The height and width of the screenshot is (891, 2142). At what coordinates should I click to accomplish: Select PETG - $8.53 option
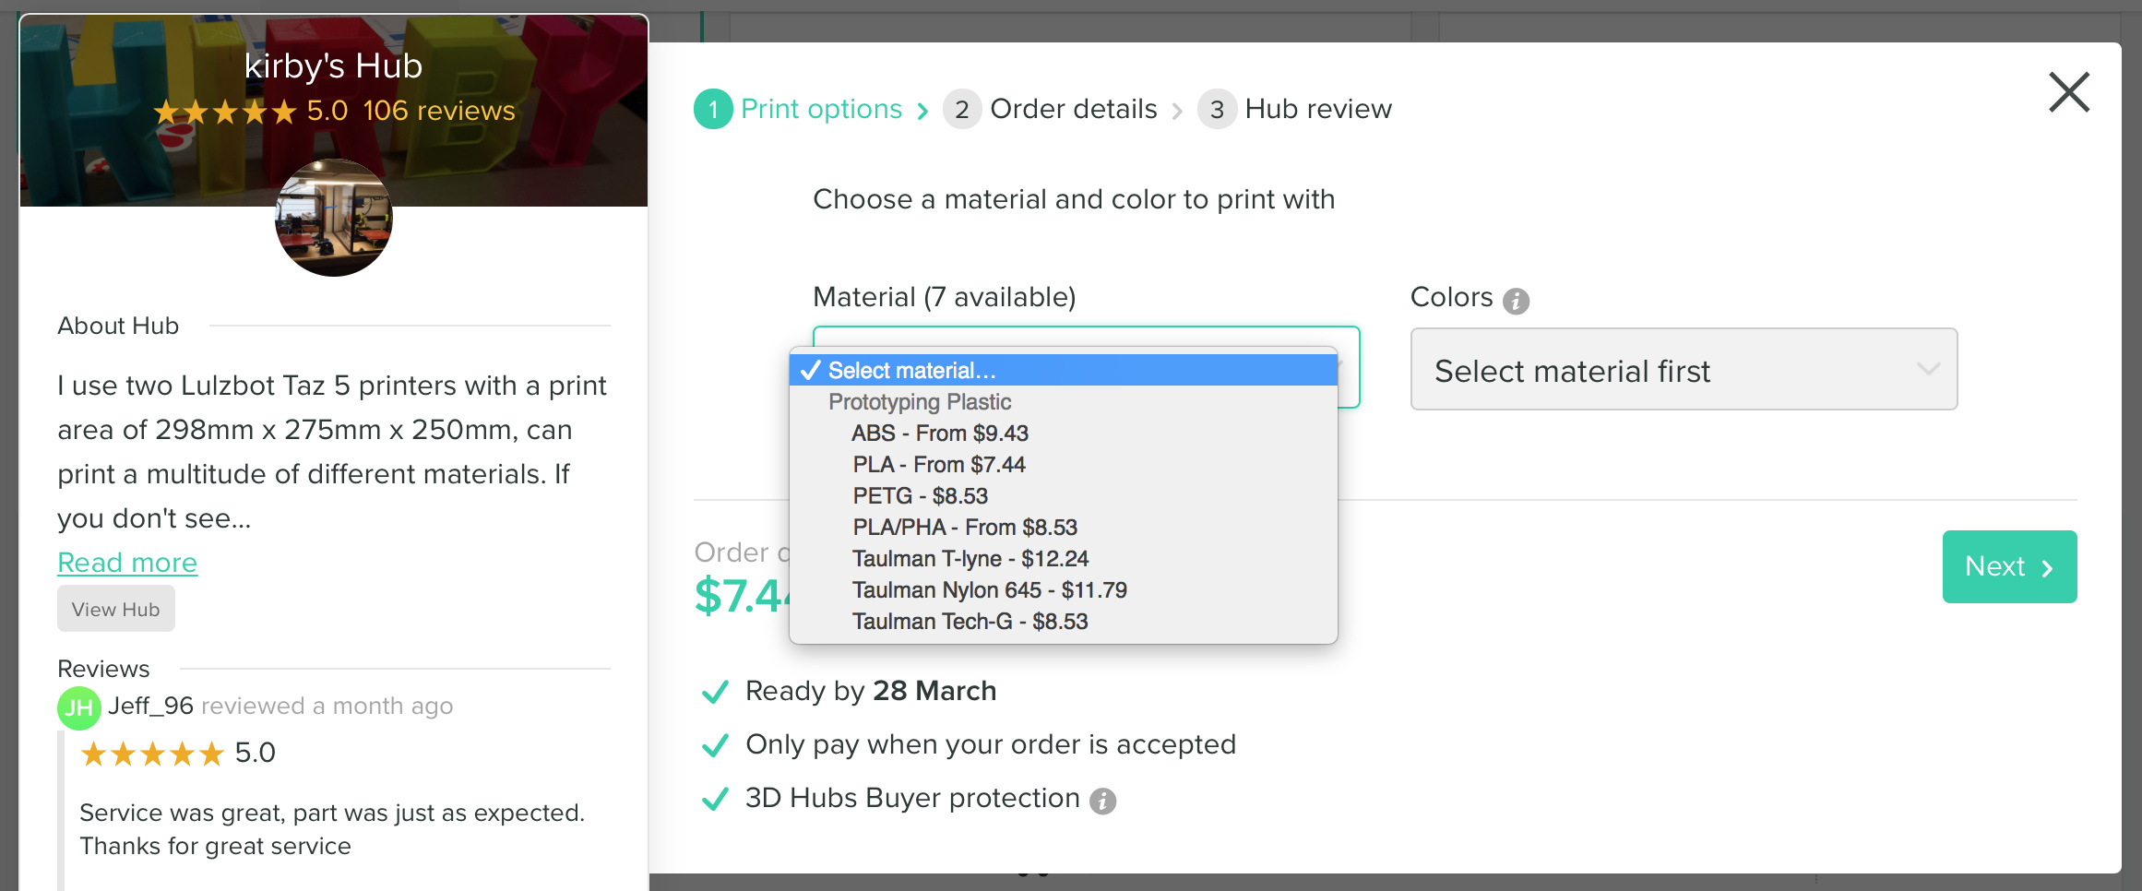tap(920, 496)
